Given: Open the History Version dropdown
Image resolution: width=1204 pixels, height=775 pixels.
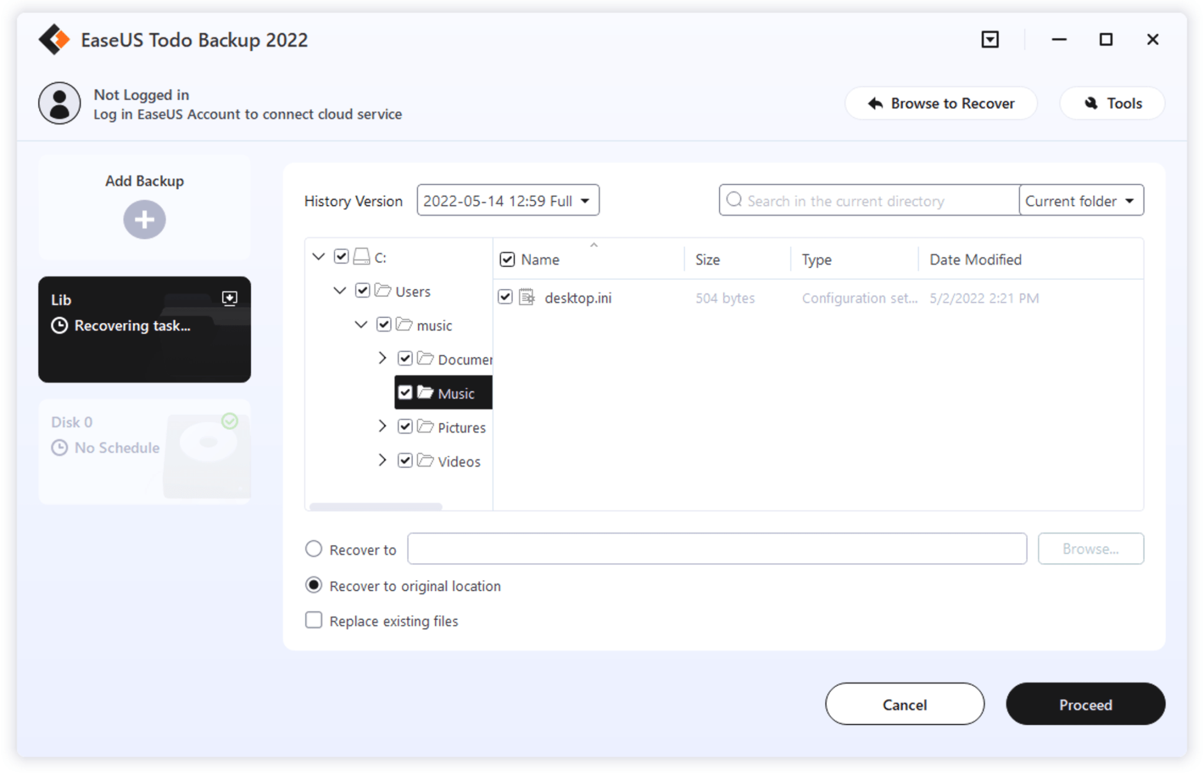Looking at the screenshot, I should 508,200.
